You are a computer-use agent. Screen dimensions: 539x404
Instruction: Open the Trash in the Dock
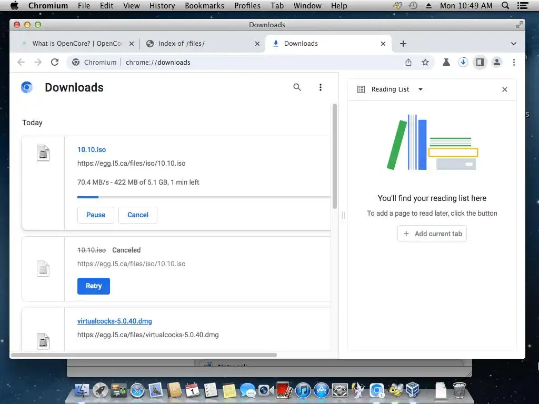point(459,390)
